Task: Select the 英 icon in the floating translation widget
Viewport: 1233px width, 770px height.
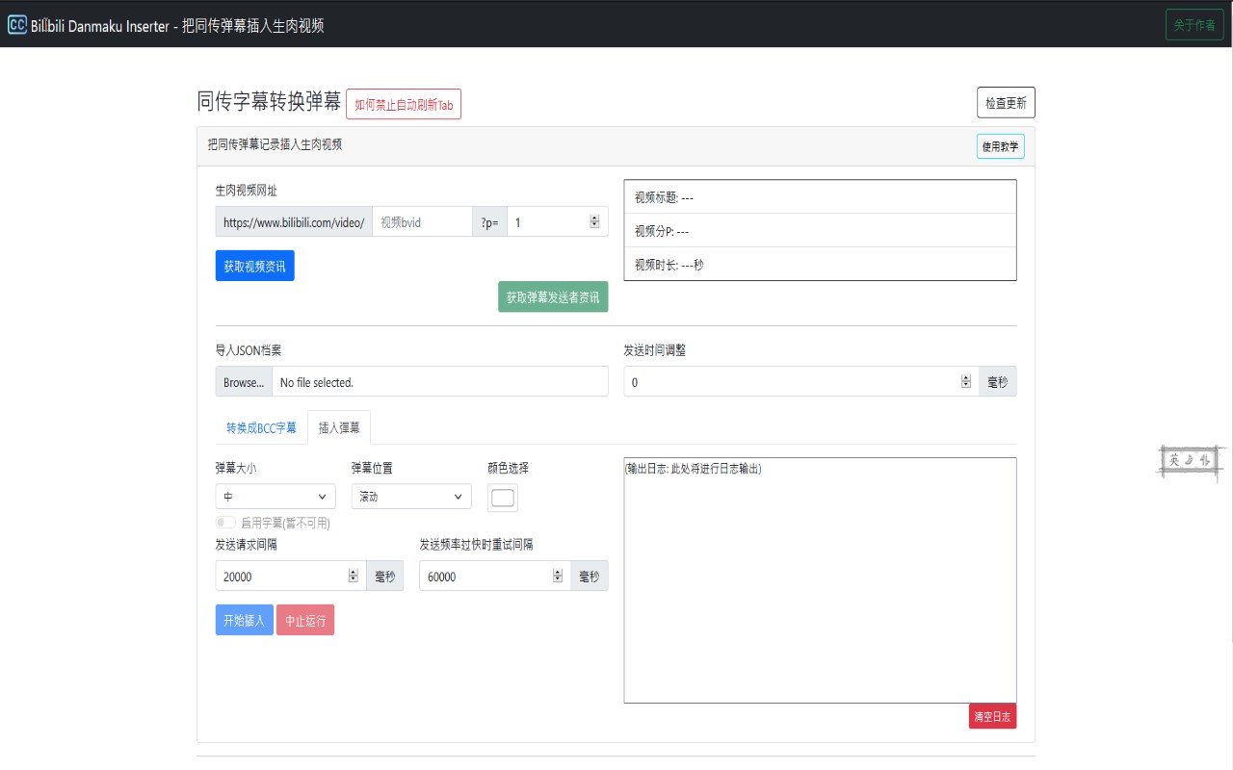Action: (1174, 460)
